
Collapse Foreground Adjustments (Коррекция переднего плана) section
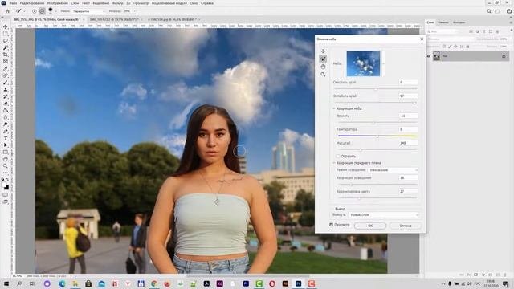pyautogui.click(x=334, y=163)
